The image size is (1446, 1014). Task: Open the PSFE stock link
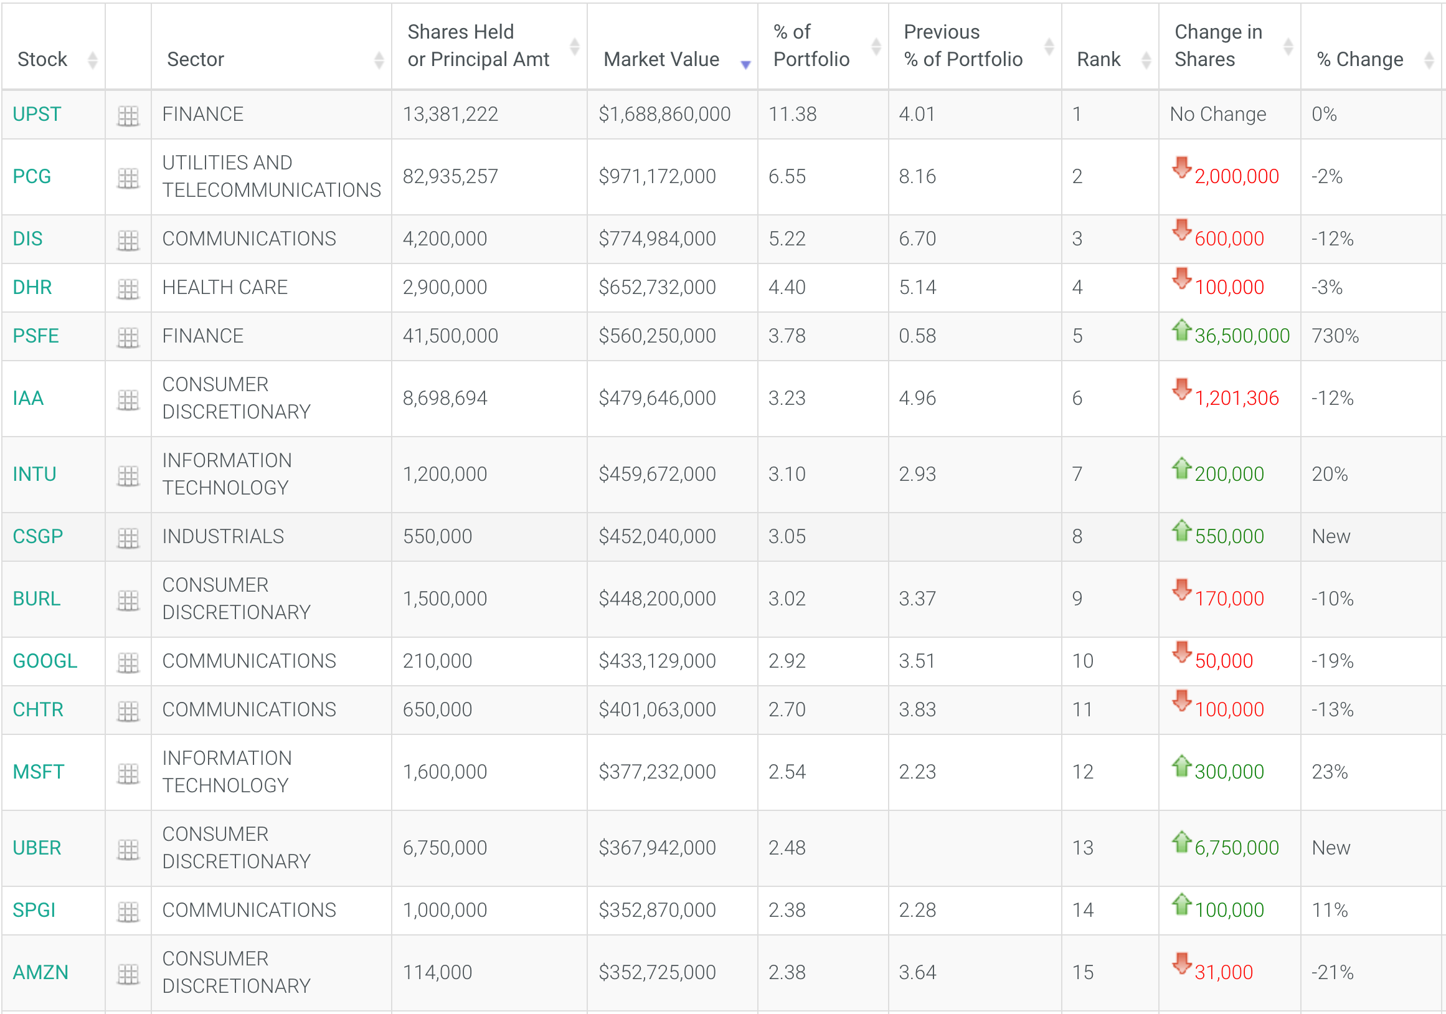tap(35, 336)
